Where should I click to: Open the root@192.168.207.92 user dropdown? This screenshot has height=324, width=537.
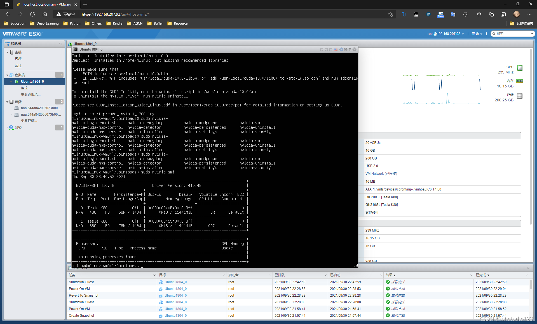tap(446, 34)
